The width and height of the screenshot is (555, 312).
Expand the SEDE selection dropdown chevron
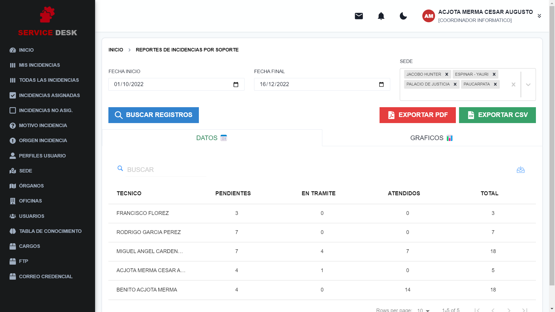click(x=528, y=85)
